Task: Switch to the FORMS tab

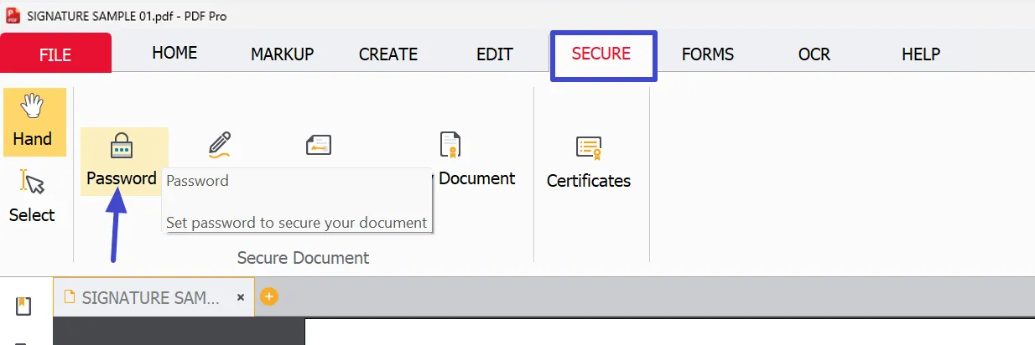Action: [708, 54]
